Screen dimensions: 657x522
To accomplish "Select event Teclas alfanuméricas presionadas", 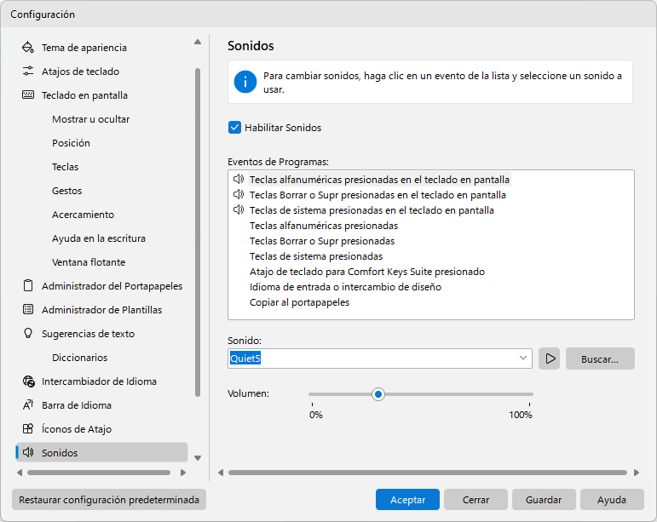I will (324, 226).
